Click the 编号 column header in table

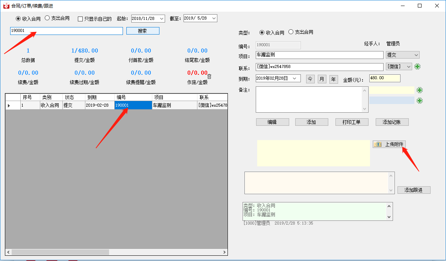coord(133,97)
